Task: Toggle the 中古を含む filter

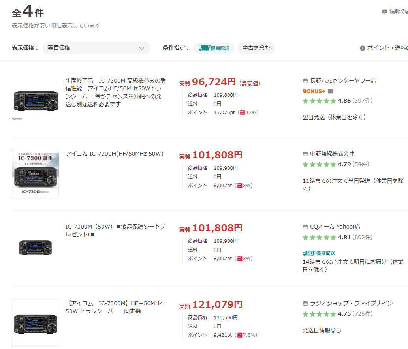Action: coord(256,48)
